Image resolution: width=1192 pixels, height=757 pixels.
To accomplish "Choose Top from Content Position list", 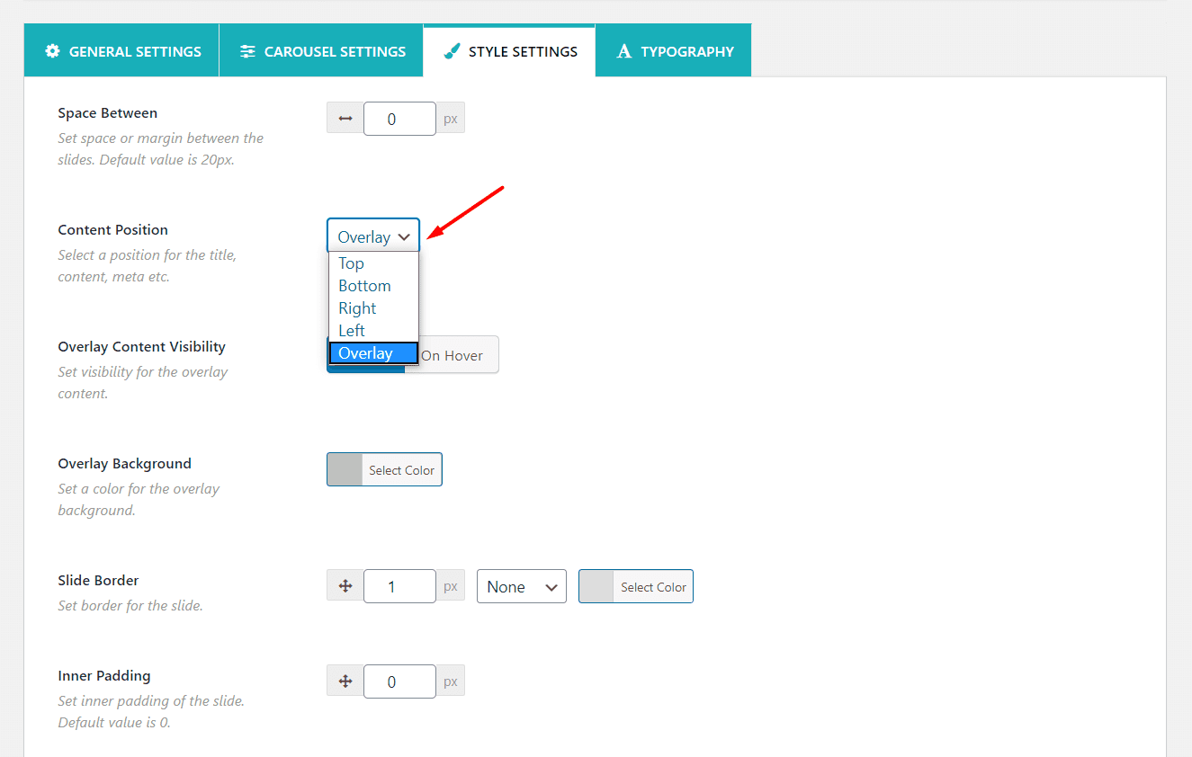I will [352, 263].
